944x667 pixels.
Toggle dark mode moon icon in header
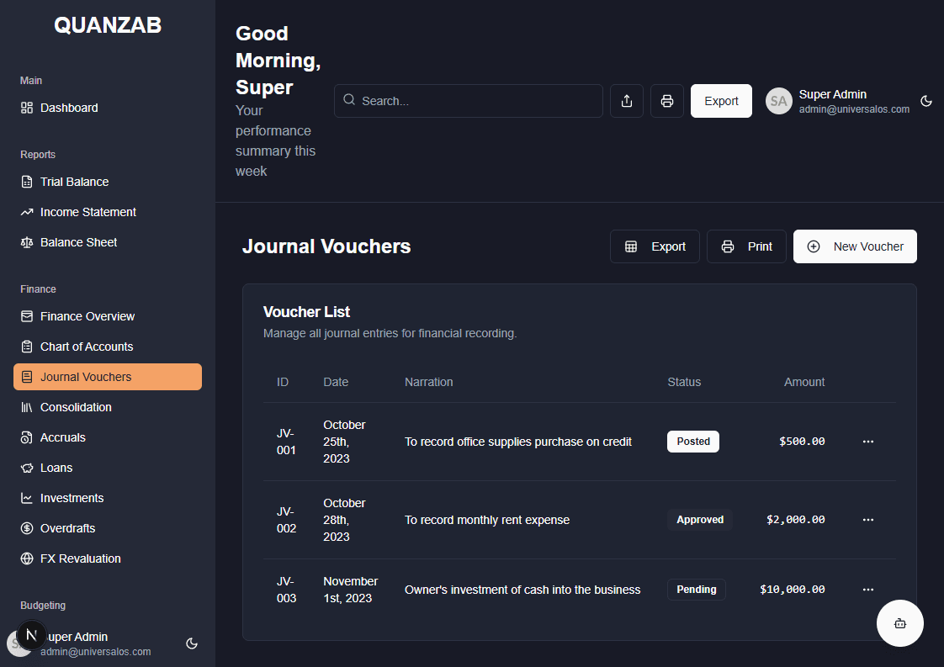click(926, 101)
